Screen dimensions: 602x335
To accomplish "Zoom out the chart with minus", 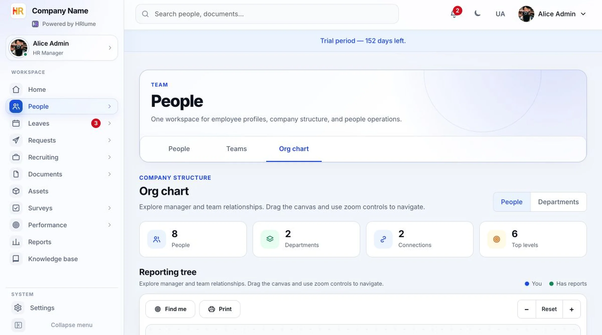I will pyautogui.click(x=527, y=309).
